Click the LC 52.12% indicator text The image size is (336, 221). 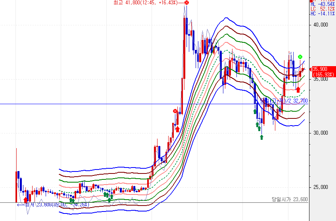point(323,9)
